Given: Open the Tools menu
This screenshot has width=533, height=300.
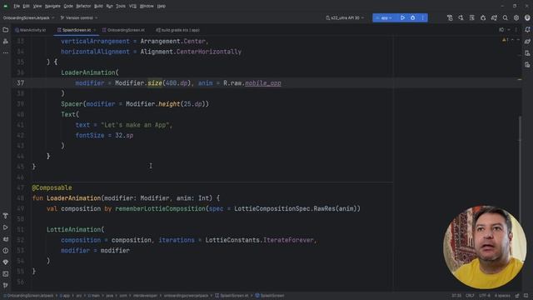Looking at the screenshot, I should point(121,6).
